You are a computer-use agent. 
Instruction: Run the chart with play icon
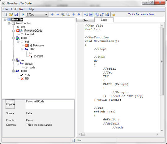[23, 14]
